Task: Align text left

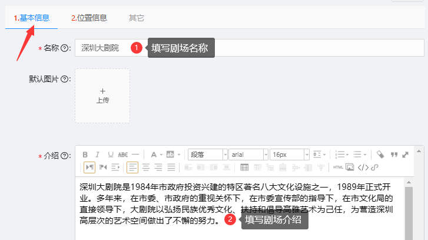Action: [132, 167]
